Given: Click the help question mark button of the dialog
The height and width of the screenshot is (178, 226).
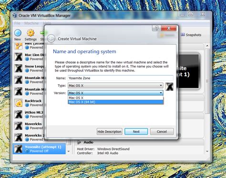Looking at the screenshot, I should [x=156, y=28].
